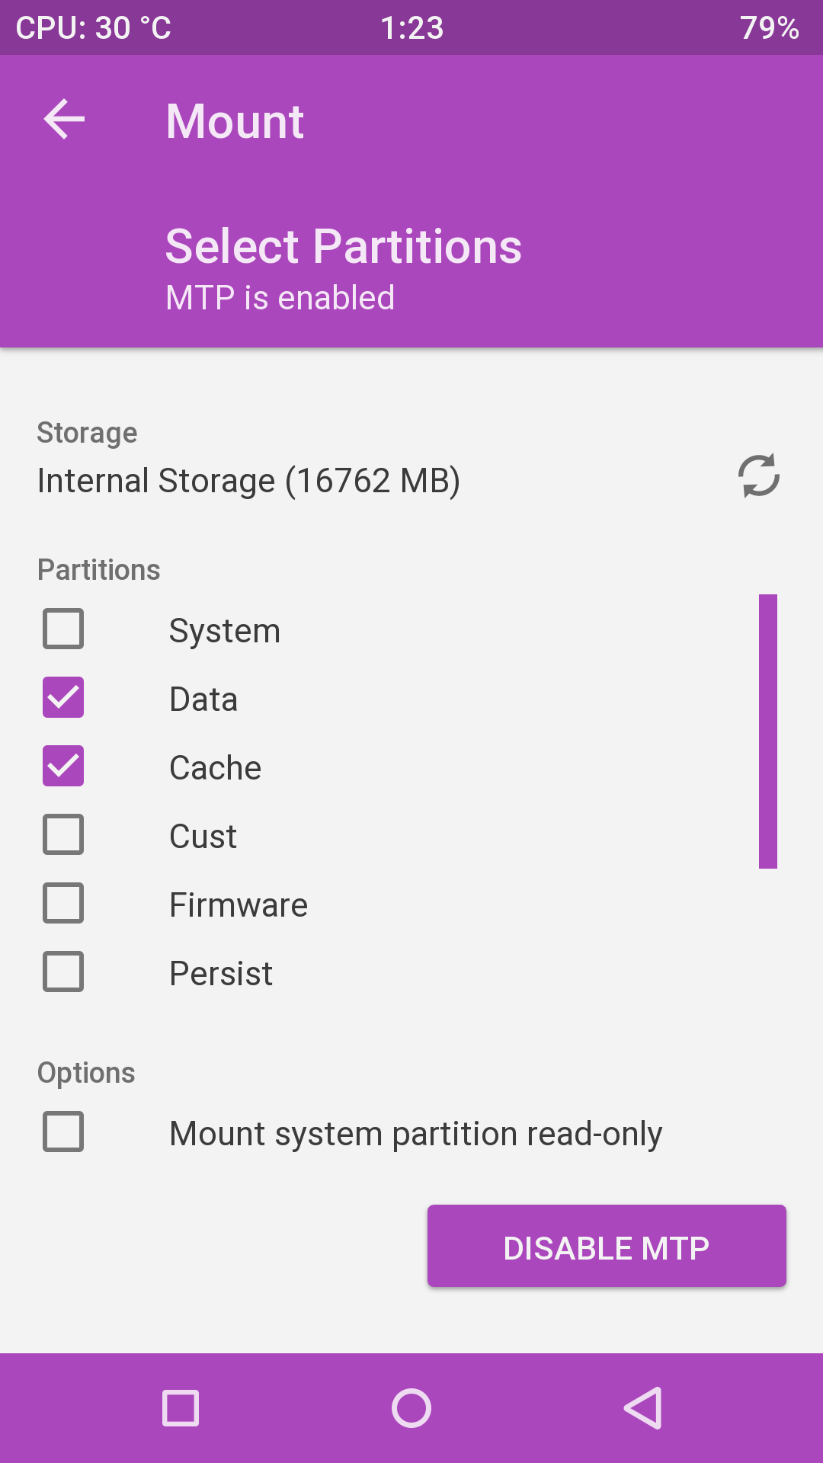Enable mount system partition read-only

(x=63, y=1132)
